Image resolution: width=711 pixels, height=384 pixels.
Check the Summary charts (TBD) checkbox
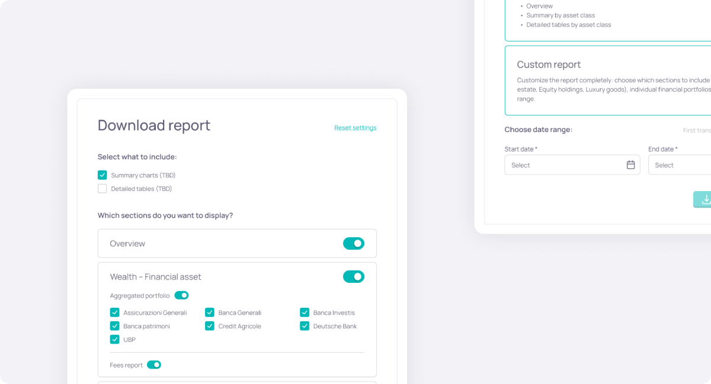[103, 175]
